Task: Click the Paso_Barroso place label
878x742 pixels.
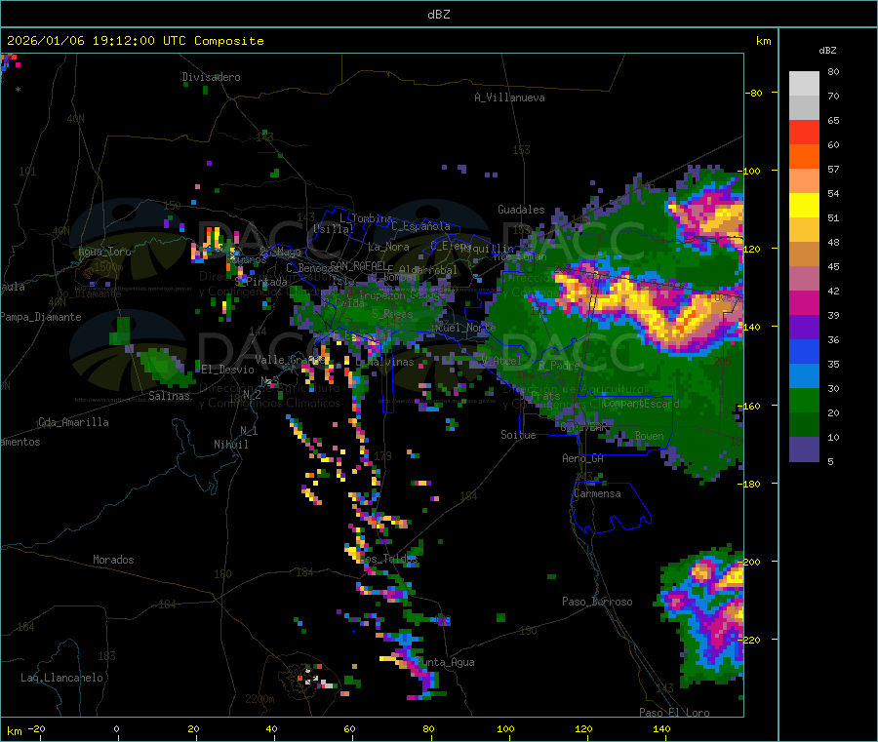Action: [597, 602]
